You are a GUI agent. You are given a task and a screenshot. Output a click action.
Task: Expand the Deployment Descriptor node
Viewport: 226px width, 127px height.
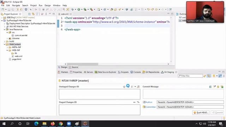[x=5, y=24]
